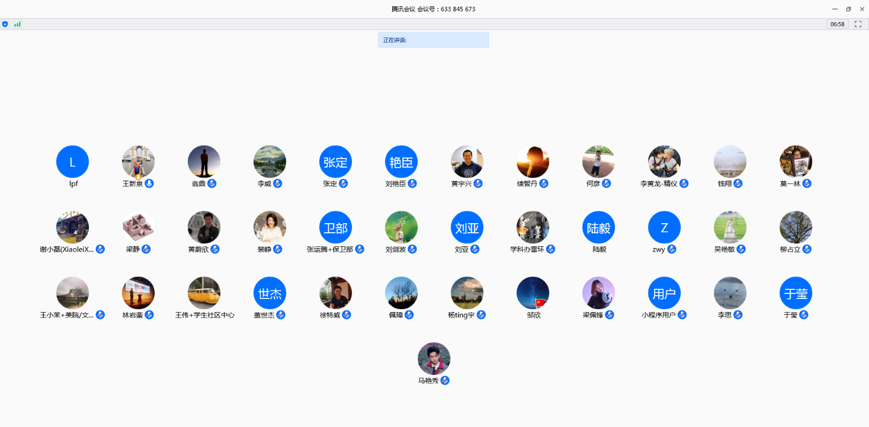The height and width of the screenshot is (427, 869).
Task: Click the participant name 刘艳臣
Action: tap(395, 184)
